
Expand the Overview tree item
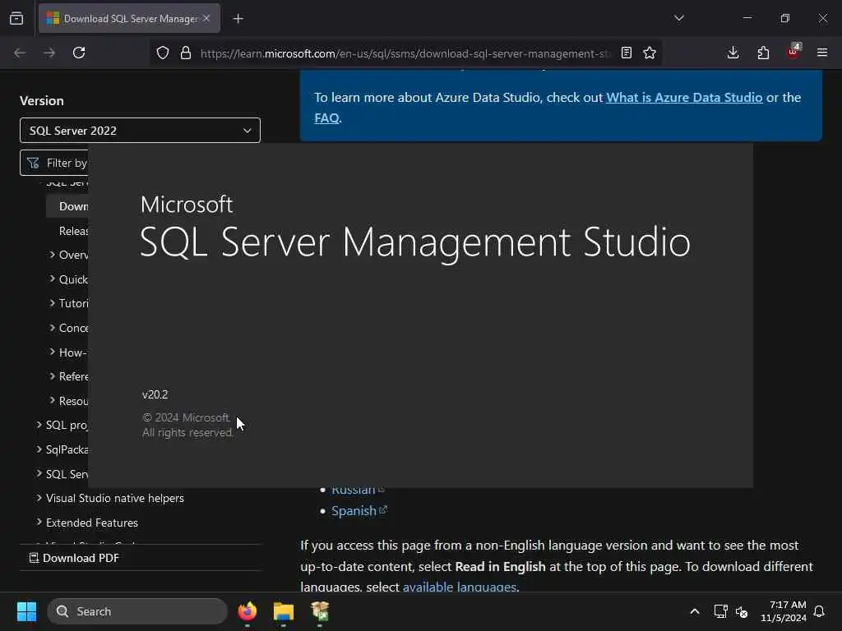[x=52, y=255]
